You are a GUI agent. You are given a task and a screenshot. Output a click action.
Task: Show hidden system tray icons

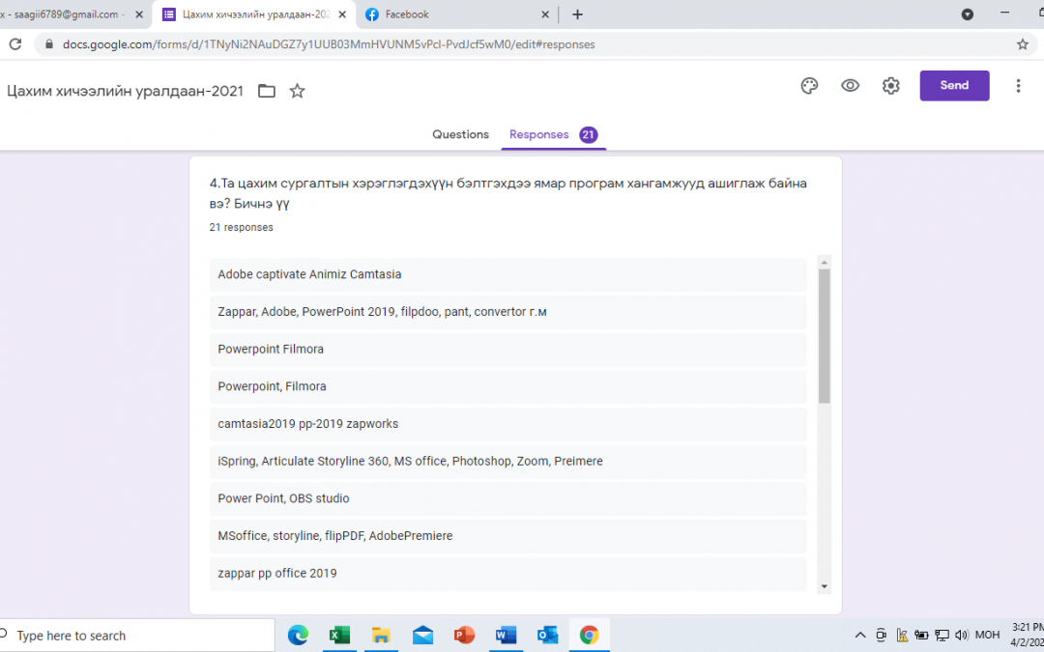(x=860, y=636)
